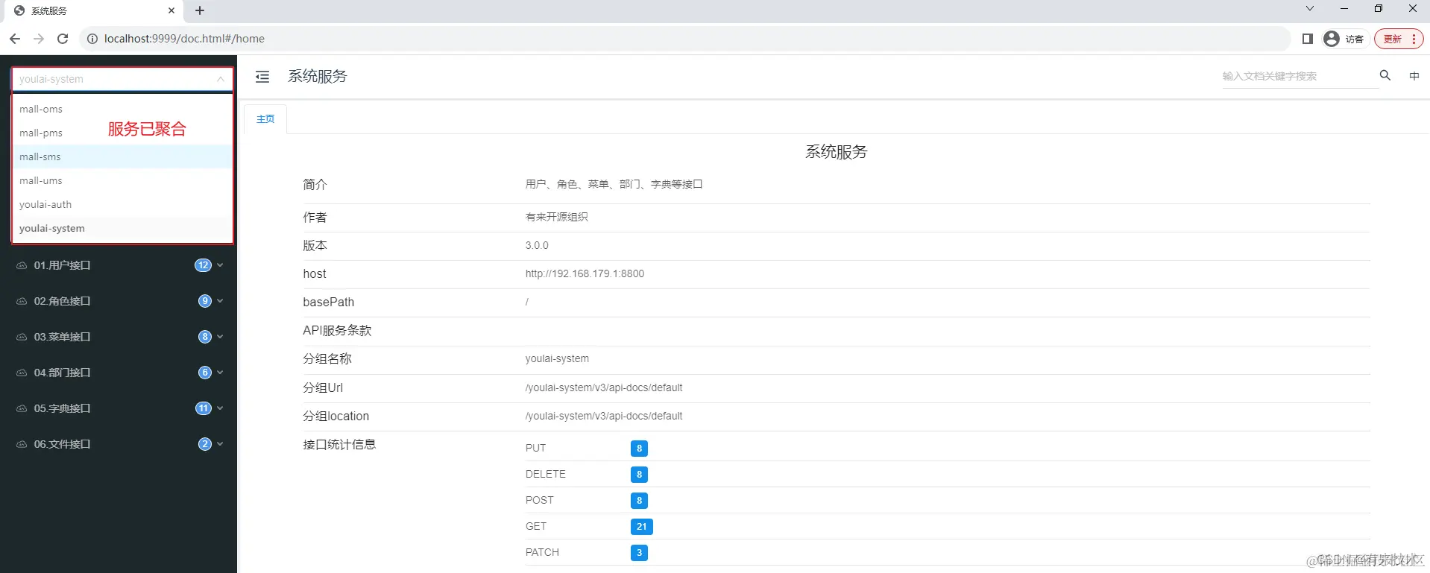The image size is (1430, 573).
Task: Click the cloud icon next to 06.文件接口
Action: point(22,444)
